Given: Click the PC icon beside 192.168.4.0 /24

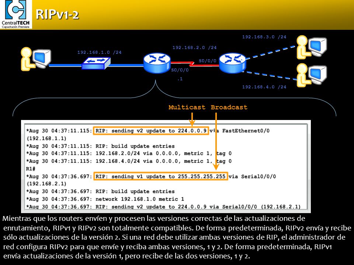Looking at the screenshot, I should [312, 75].
